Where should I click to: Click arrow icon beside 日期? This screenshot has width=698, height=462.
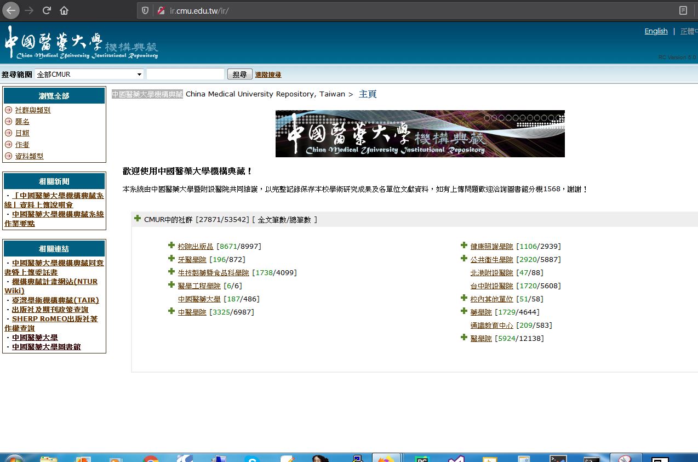[x=8, y=133]
